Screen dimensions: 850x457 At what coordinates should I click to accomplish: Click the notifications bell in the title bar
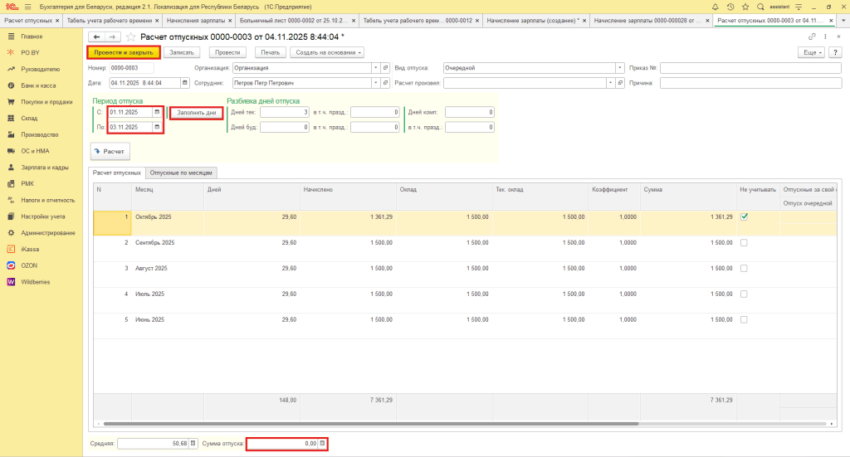(716, 7)
